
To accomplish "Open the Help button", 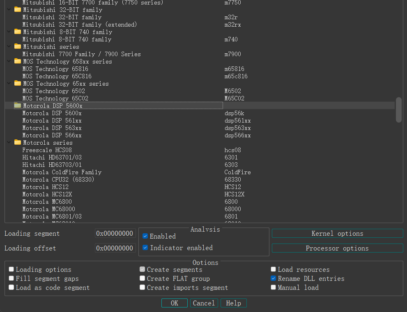I will 234,303.
